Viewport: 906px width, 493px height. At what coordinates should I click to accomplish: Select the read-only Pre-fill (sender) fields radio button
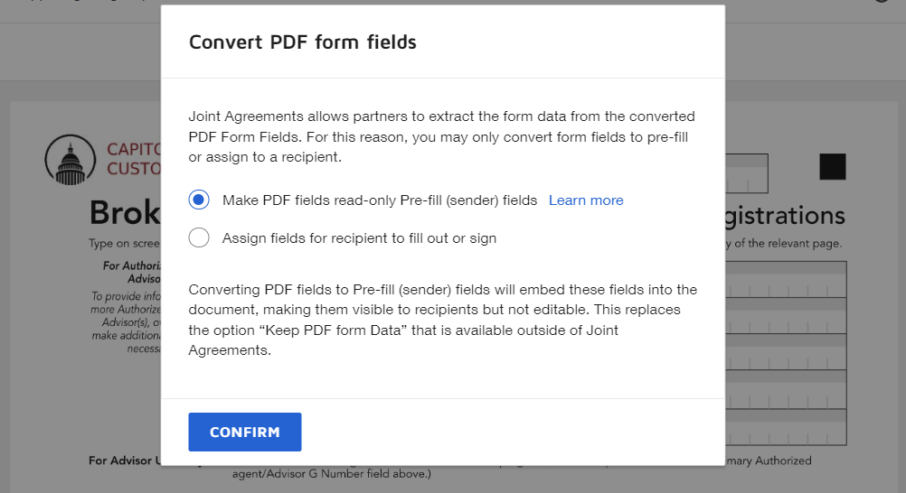(x=199, y=200)
